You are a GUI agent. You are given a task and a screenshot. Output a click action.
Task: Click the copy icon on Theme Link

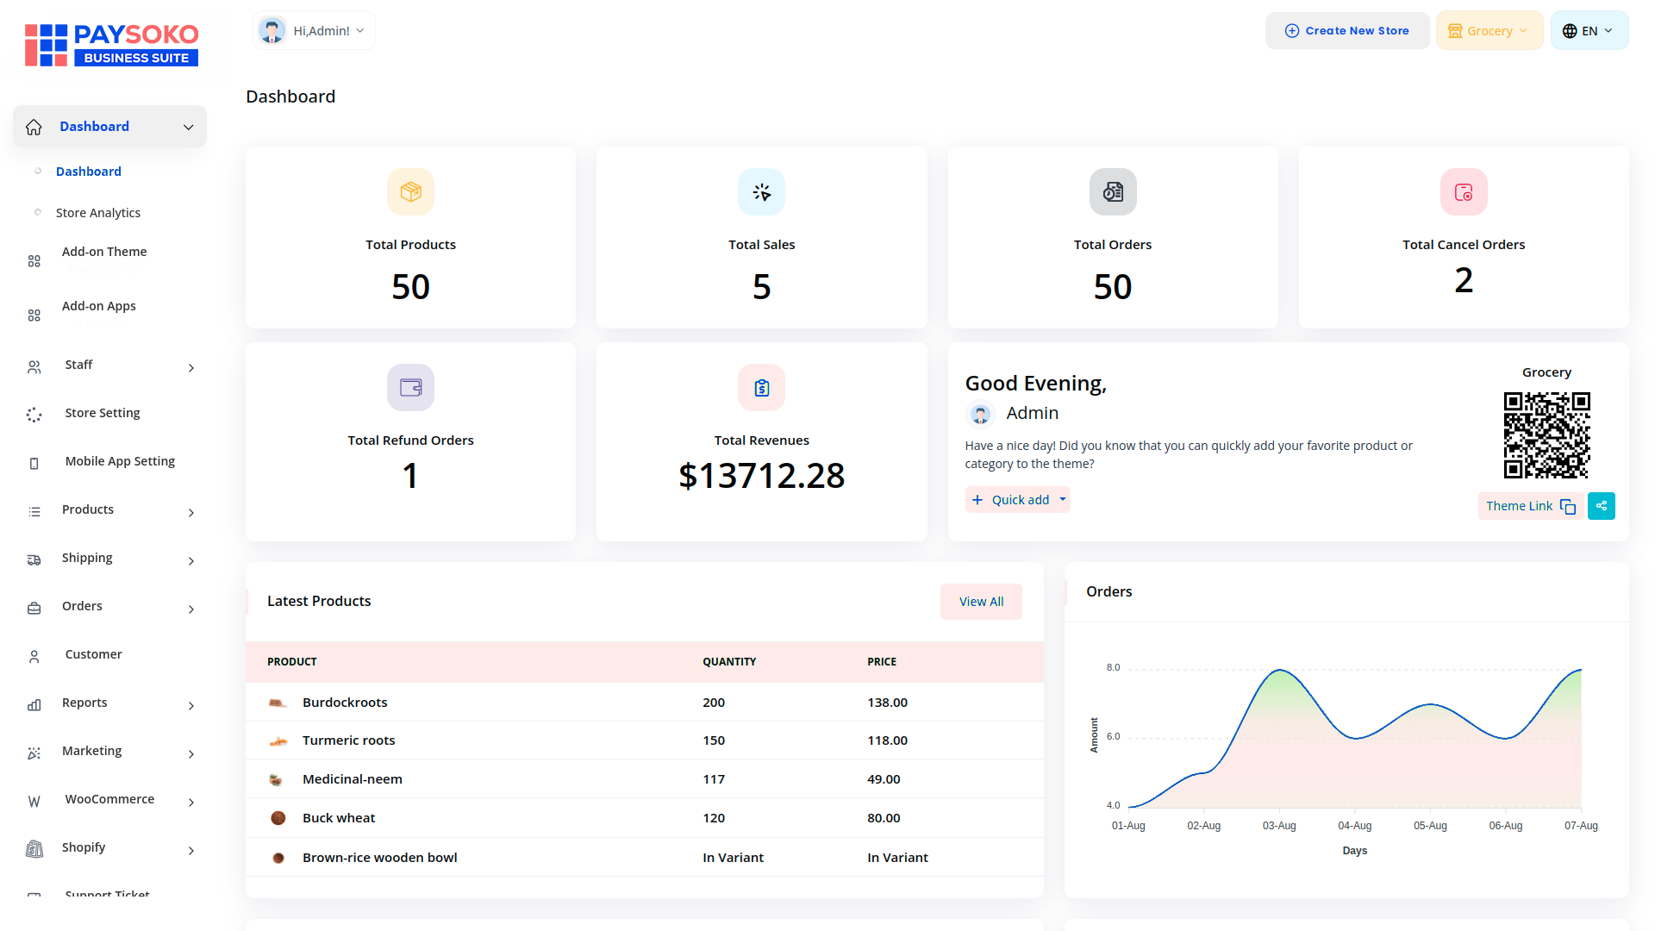[x=1568, y=507]
